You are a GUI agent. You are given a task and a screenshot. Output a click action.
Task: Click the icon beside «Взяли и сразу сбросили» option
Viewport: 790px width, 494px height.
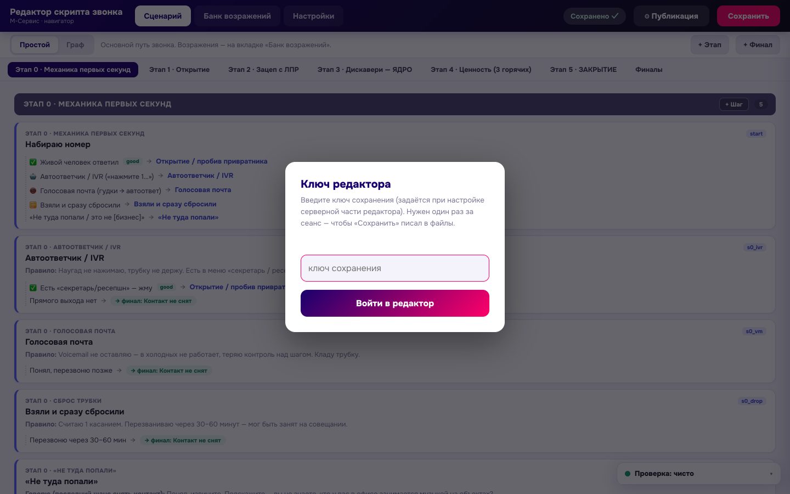(33, 205)
